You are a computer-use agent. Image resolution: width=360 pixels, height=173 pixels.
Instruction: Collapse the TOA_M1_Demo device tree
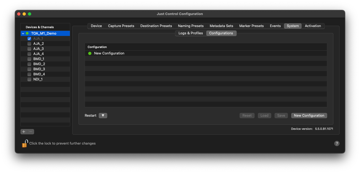(x=23, y=34)
